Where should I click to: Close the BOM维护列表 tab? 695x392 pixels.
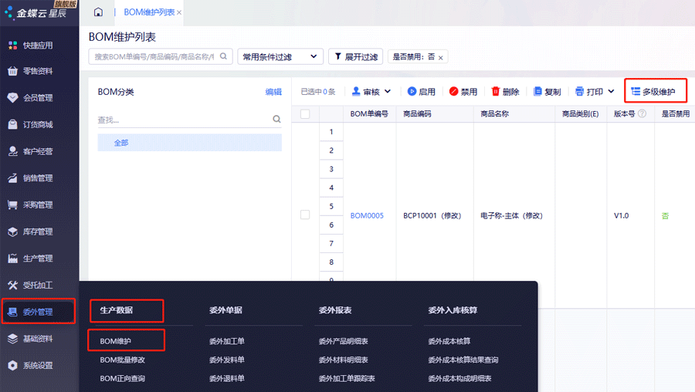[x=179, y=12]
